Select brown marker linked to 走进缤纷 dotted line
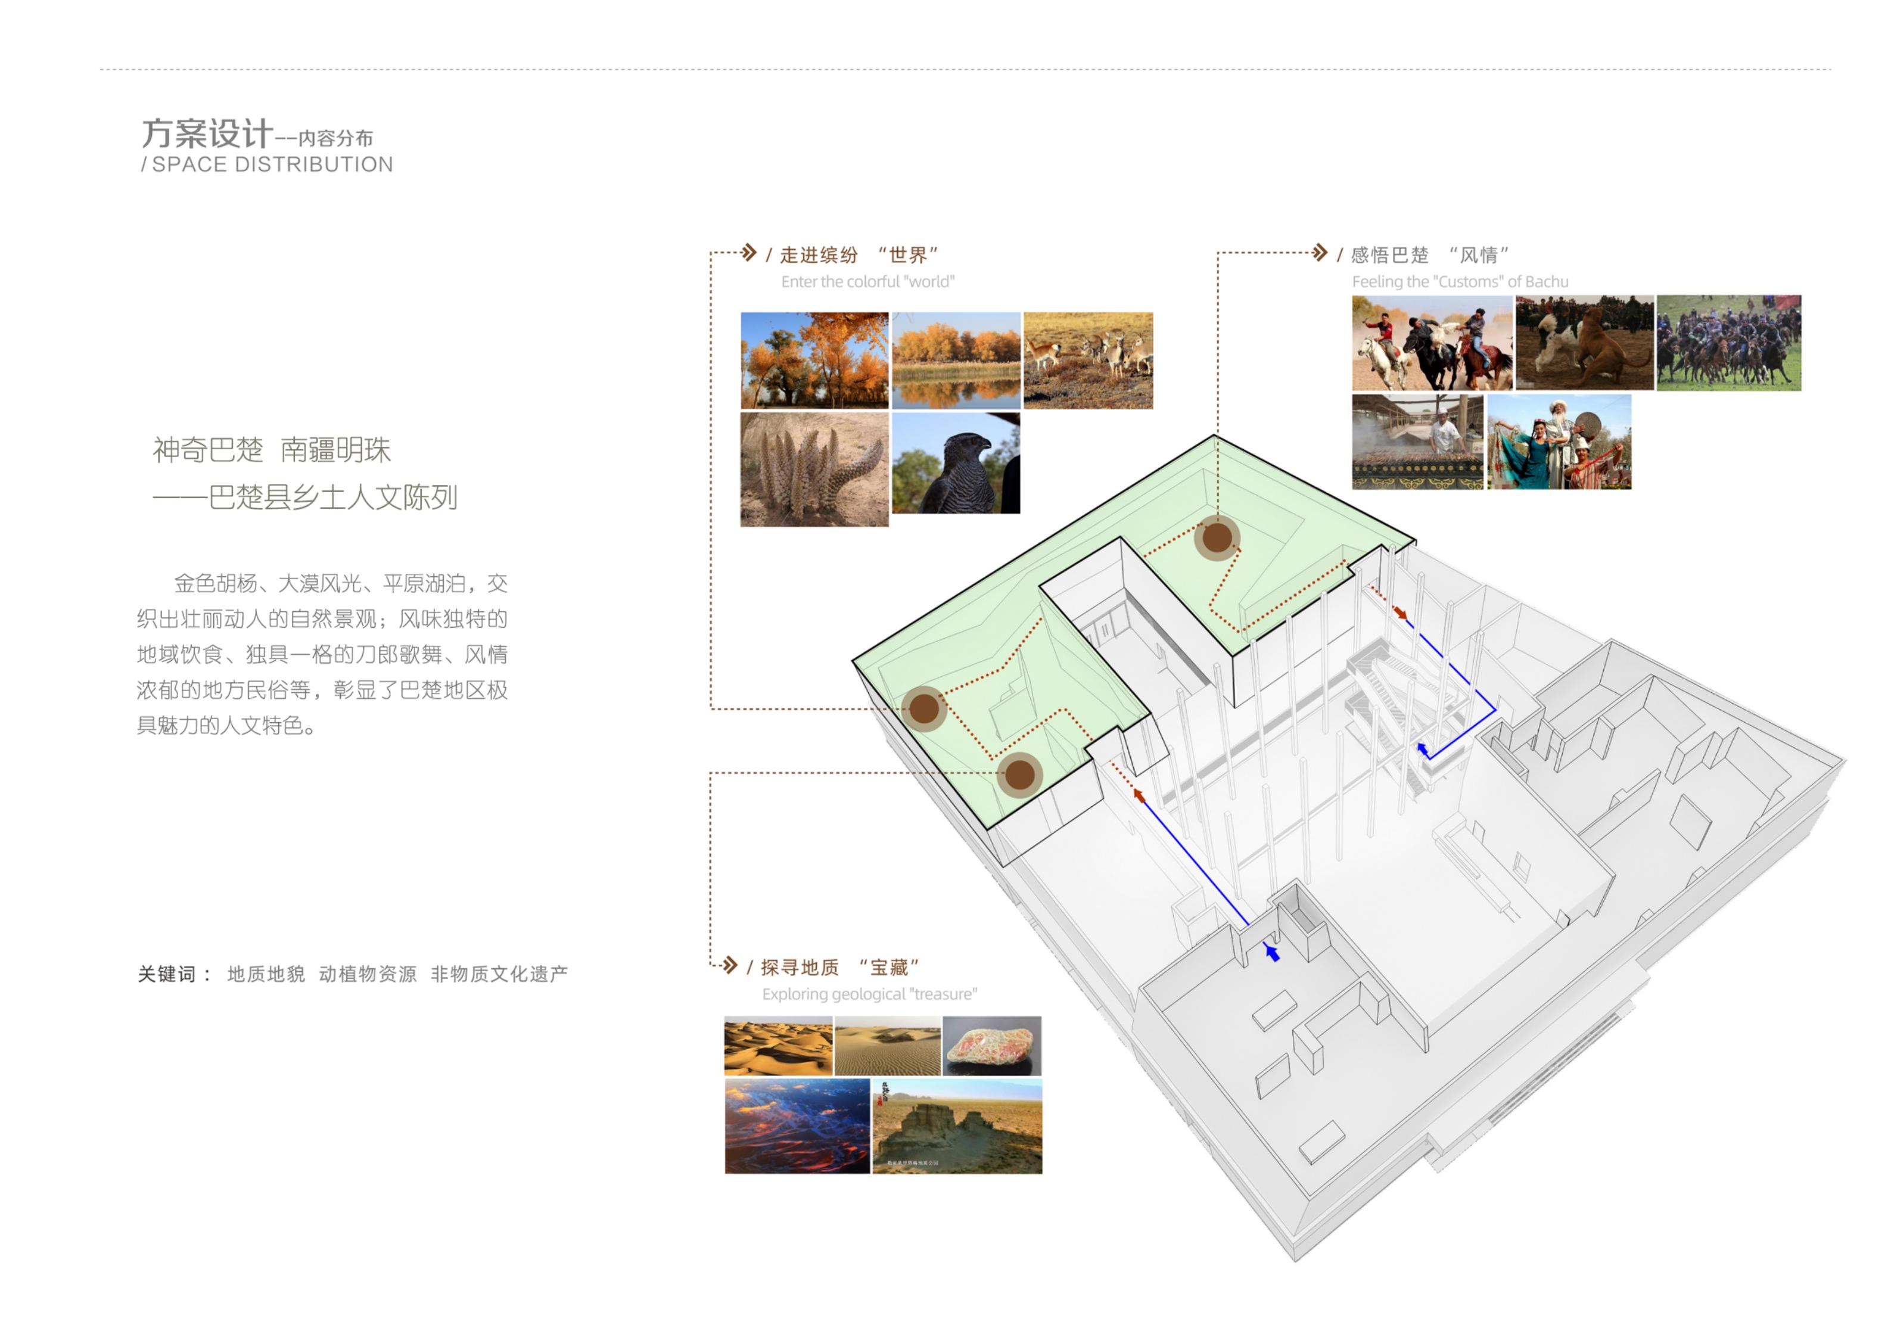The width and height of the screenshot is (1891, 1337). (923, 708)
